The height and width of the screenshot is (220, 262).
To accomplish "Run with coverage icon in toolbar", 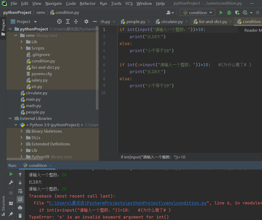I will tap(237, 13).
